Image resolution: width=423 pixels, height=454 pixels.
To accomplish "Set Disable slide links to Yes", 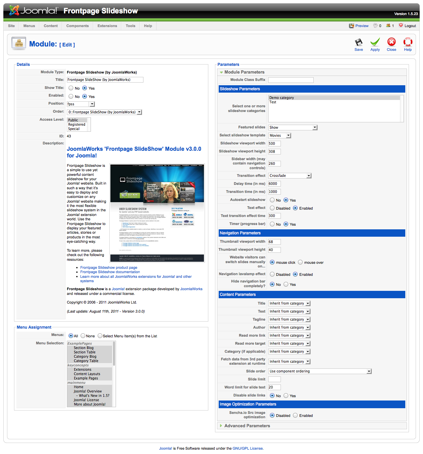I will 286,396.
